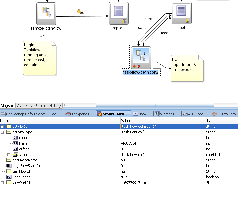Screen dimensions: 238x198
Task: Click the 'abort' control flow label
Action: [x=82, y=13]
